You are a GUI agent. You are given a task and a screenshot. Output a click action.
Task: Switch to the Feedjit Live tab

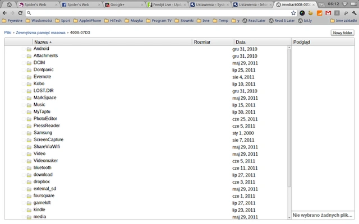coord(167,4)
